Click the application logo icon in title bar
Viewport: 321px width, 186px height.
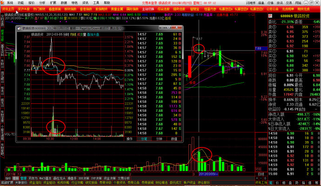click(2, 2)
